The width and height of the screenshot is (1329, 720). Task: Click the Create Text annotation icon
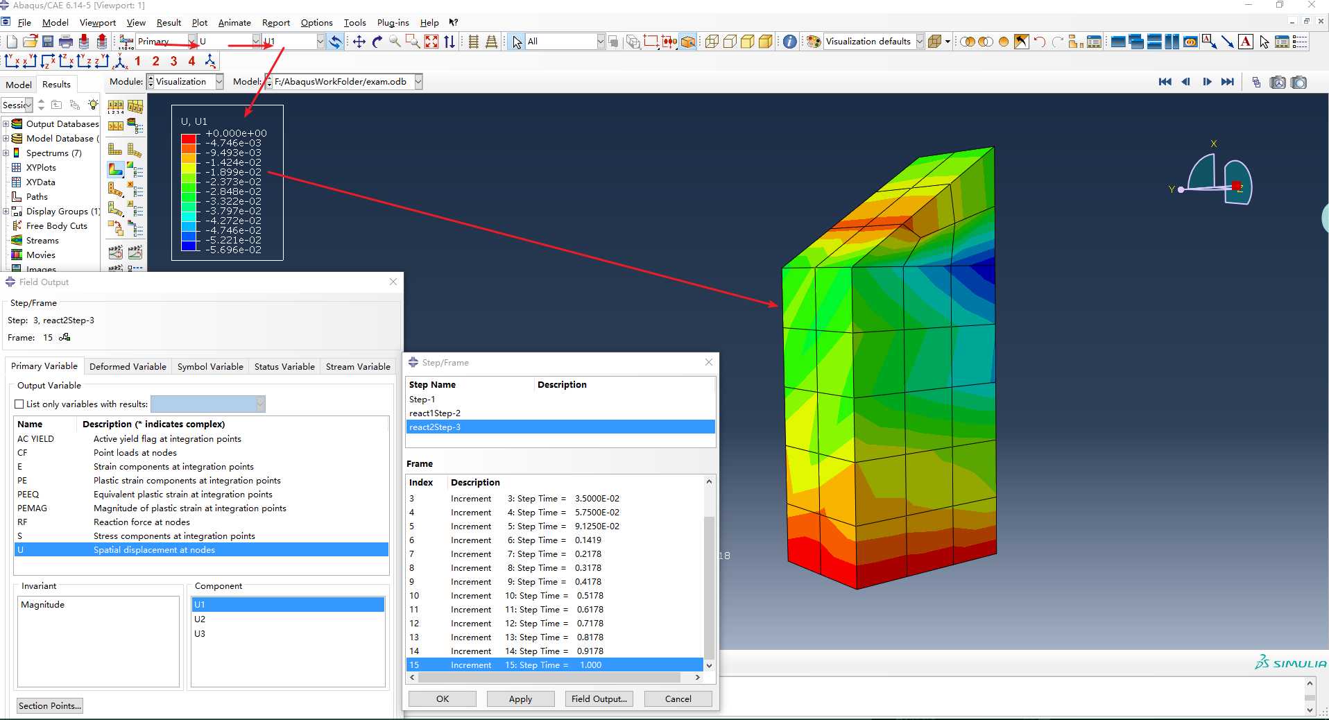coord(1246,42)
